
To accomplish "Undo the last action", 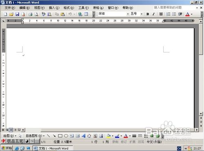I will coord(70,14).
